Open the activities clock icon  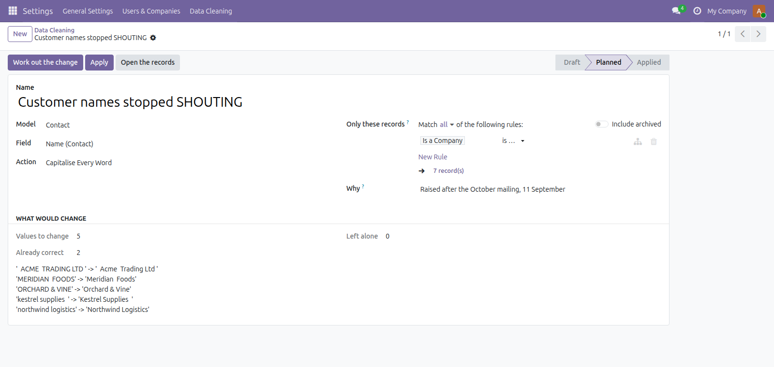pos(697,11)
